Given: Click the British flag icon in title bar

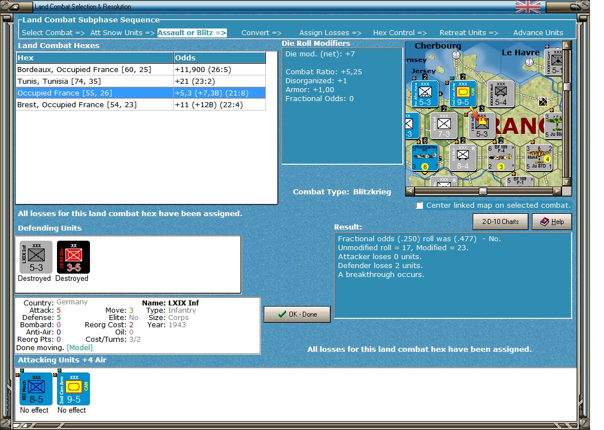Looking at the screenshot, I should [527, 7].
